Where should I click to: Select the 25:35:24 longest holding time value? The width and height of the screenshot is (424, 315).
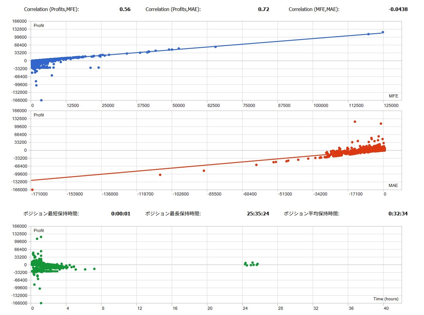pos(258,214)
